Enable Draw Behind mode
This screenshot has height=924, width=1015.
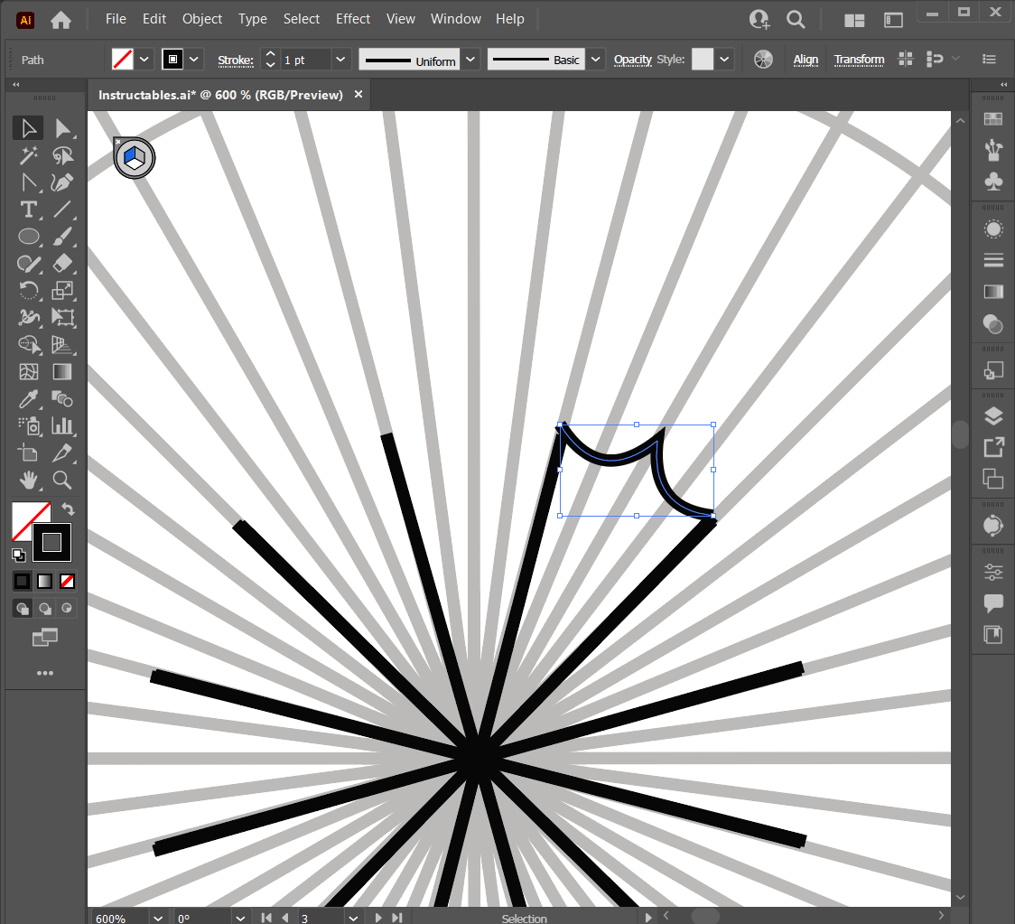click(44, 609)
